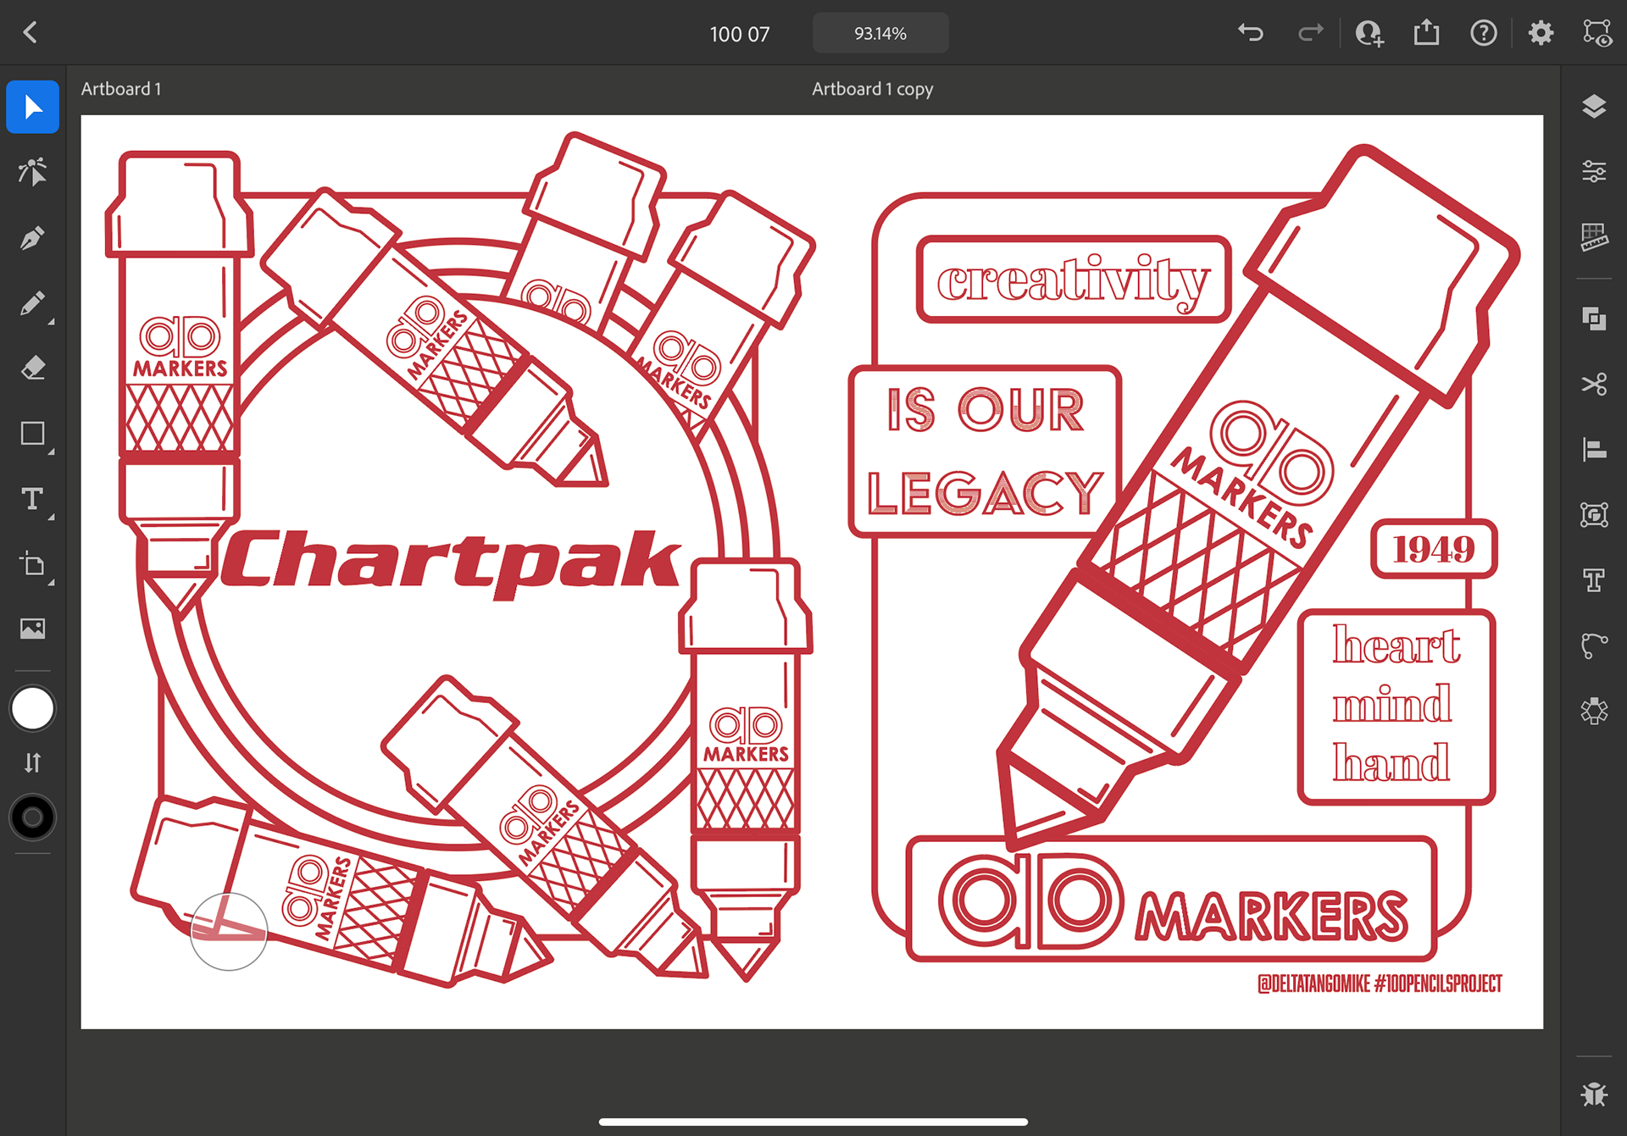Select the Direct Selection tool
Image resolution: width=1627 pixels, height=1136 pixels.
point(32,172)
